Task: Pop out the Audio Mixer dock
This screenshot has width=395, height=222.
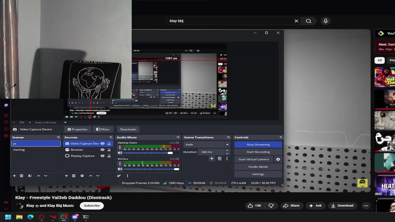Action: 178,138
